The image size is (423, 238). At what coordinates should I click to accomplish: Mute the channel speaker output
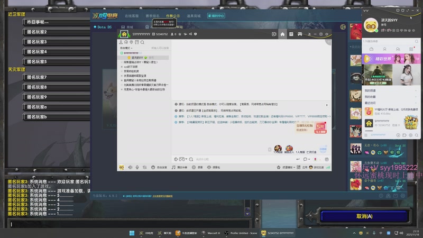(130, 167)
